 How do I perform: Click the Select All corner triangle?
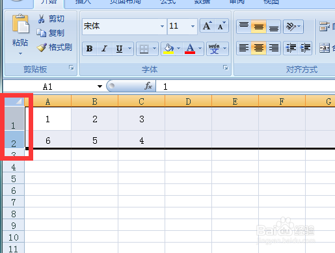click(x=14, y=101)
